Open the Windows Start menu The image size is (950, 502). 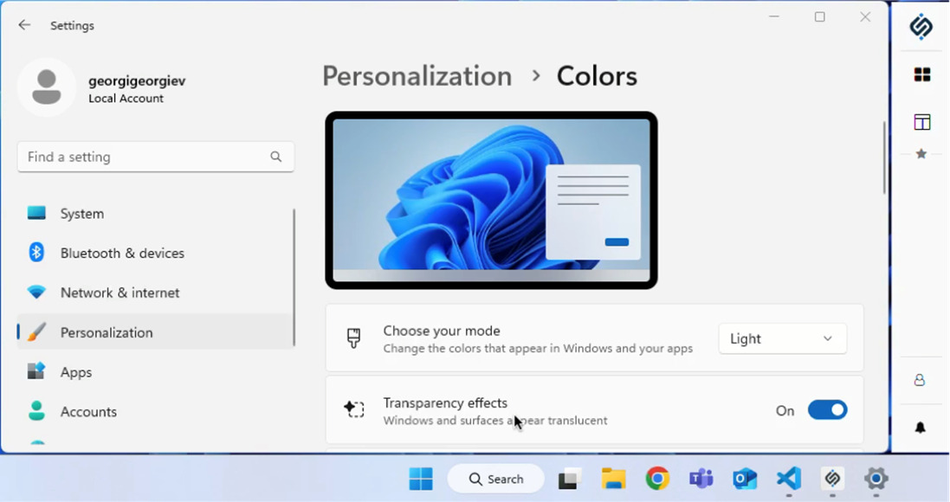coord(421,479)
